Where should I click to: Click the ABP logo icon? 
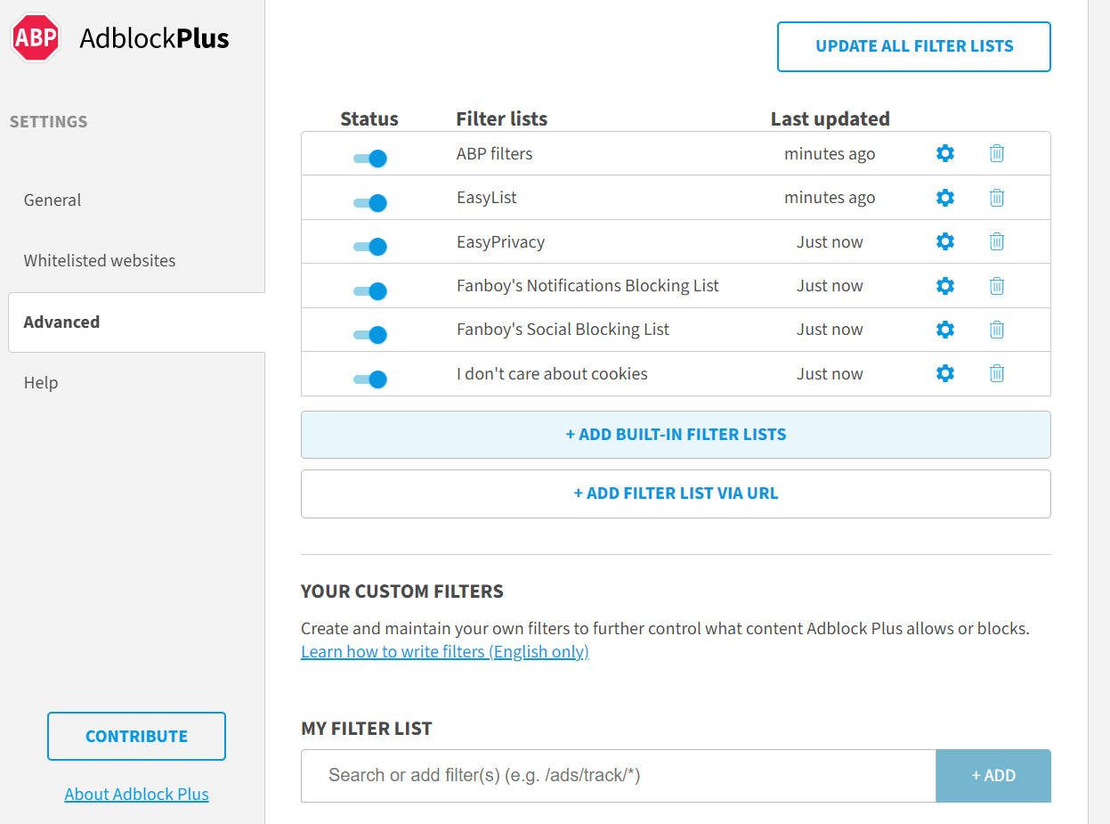pos(35,37)
